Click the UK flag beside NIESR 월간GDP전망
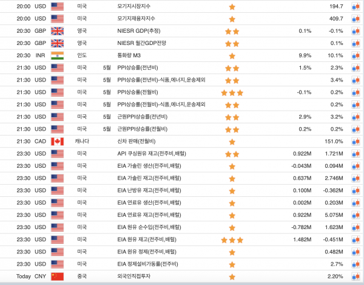This screenshot has height=285, width=364. coord(57,43)
